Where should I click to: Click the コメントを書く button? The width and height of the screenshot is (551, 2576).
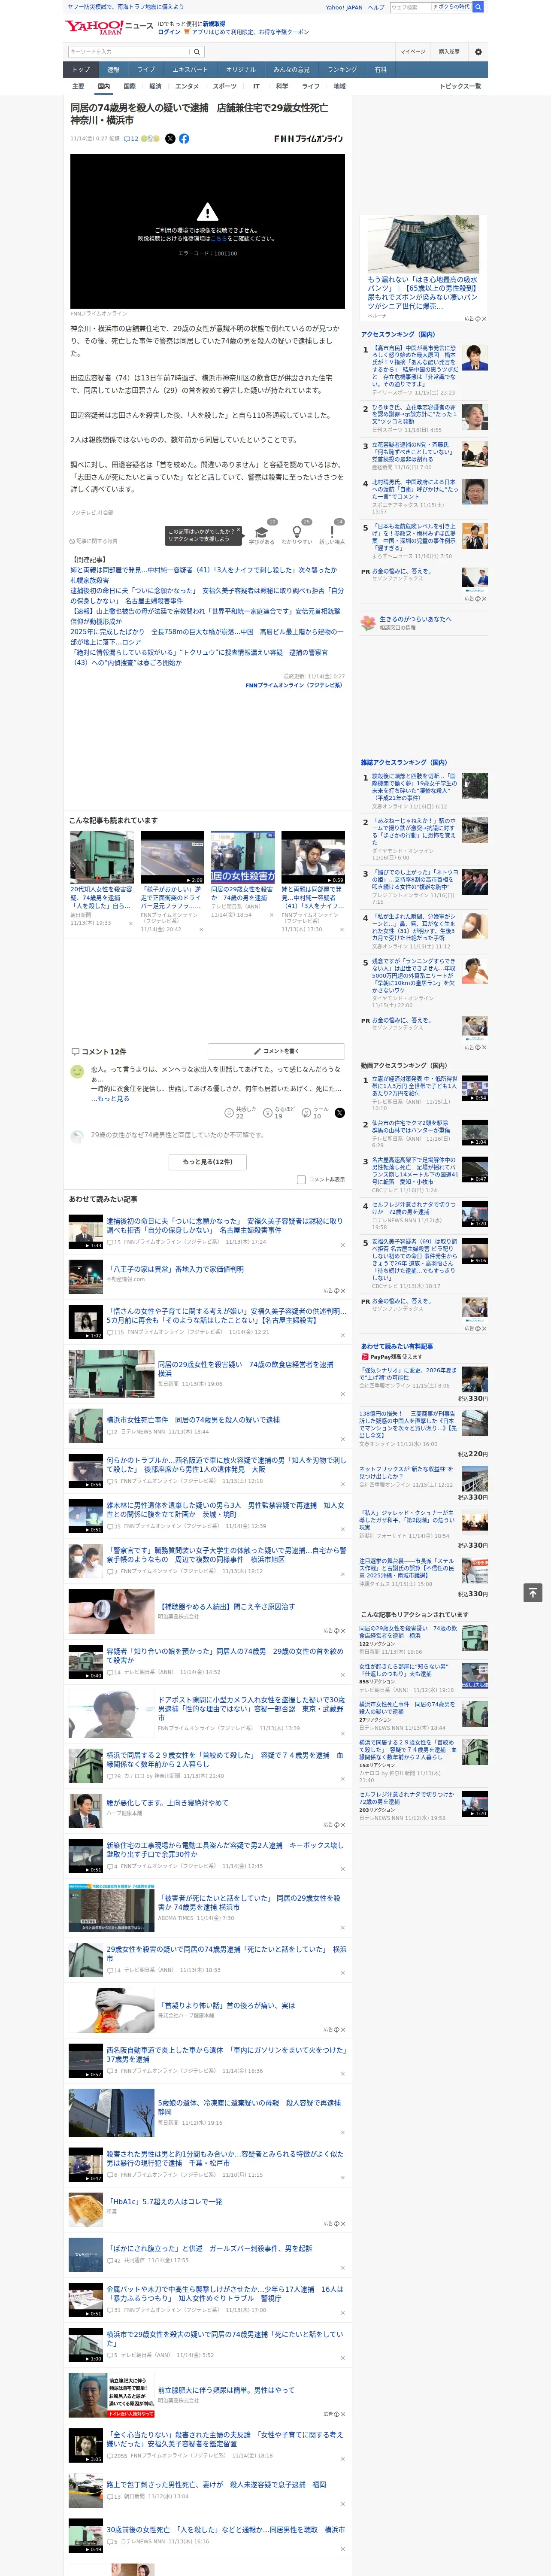[276, 1051]
